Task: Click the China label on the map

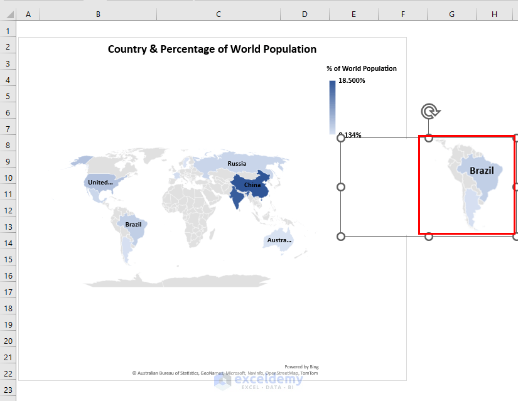Action: [252, 185]
